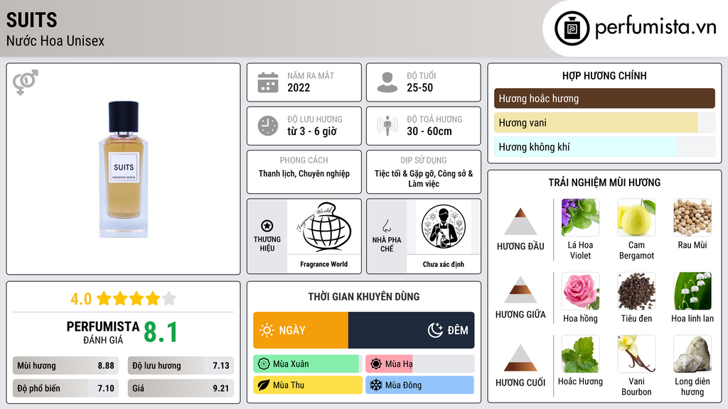The width and height of the screenshot is (728, 409).
Task: Click the calendar icon beside Năm ra mắt
Action: pos(268,82)
